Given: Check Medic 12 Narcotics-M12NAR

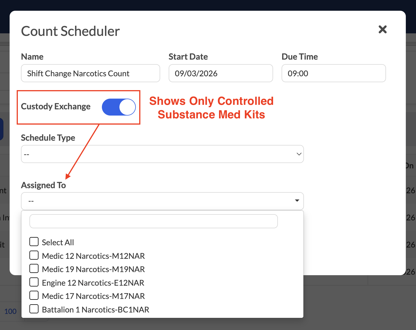Looking at the screenshot, I should click(x=34, y=255).
